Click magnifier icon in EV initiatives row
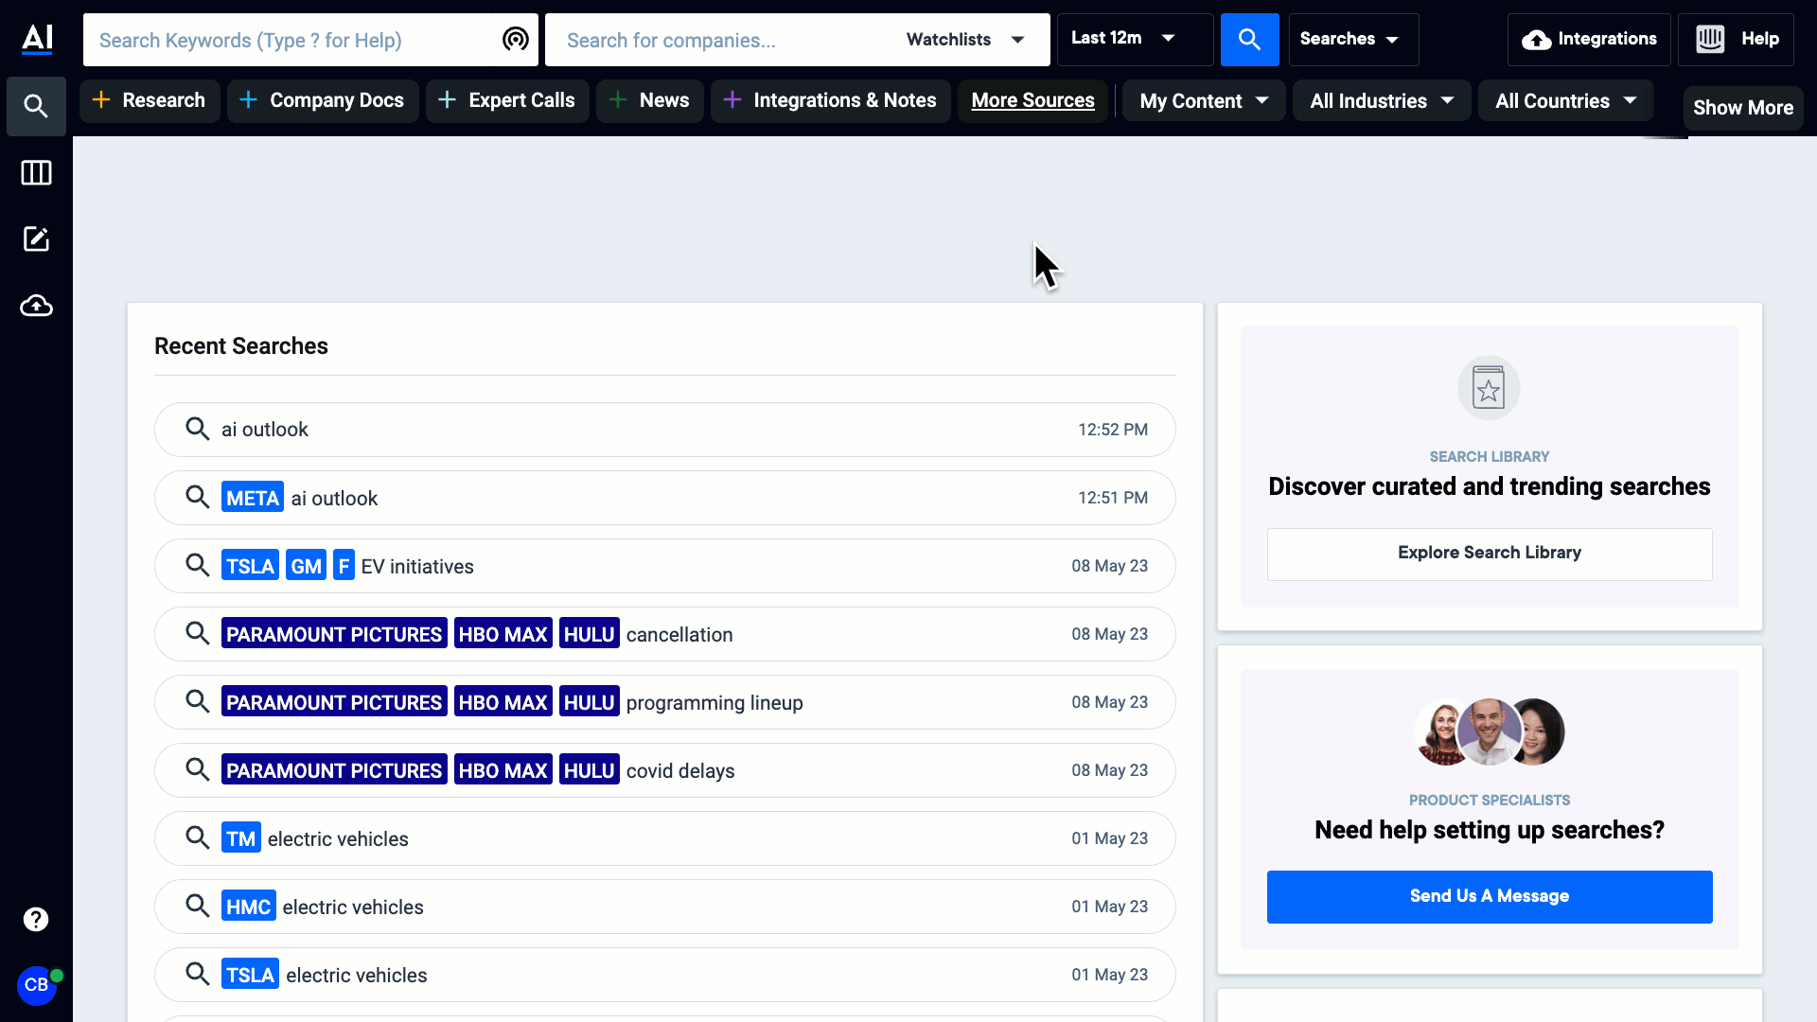Screen dimensions: 1817x1022 point(197,565)
